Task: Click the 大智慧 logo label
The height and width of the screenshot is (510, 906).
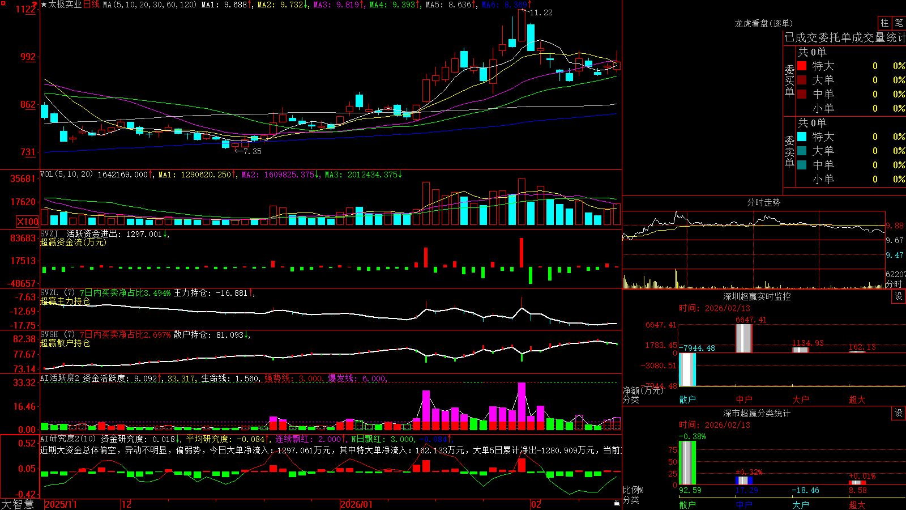Action: [18, 504]
